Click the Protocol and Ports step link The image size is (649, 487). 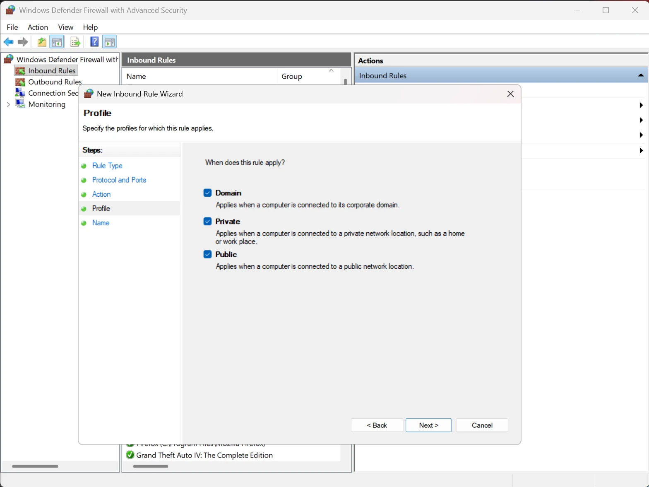click(x=119, y=180)
